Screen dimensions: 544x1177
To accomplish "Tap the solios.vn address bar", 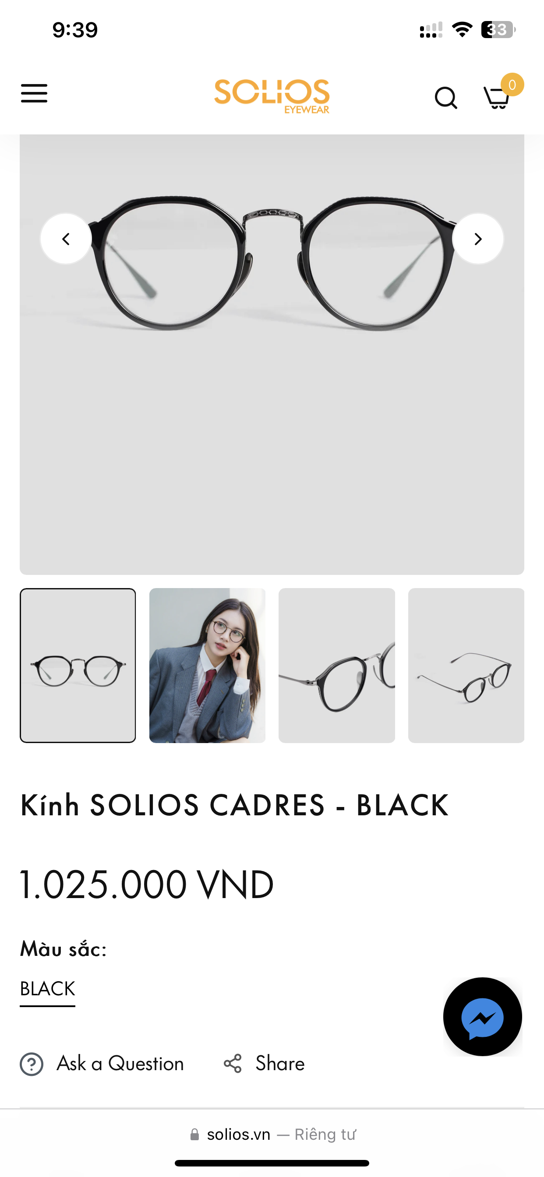I will (x=273, y=1134).
